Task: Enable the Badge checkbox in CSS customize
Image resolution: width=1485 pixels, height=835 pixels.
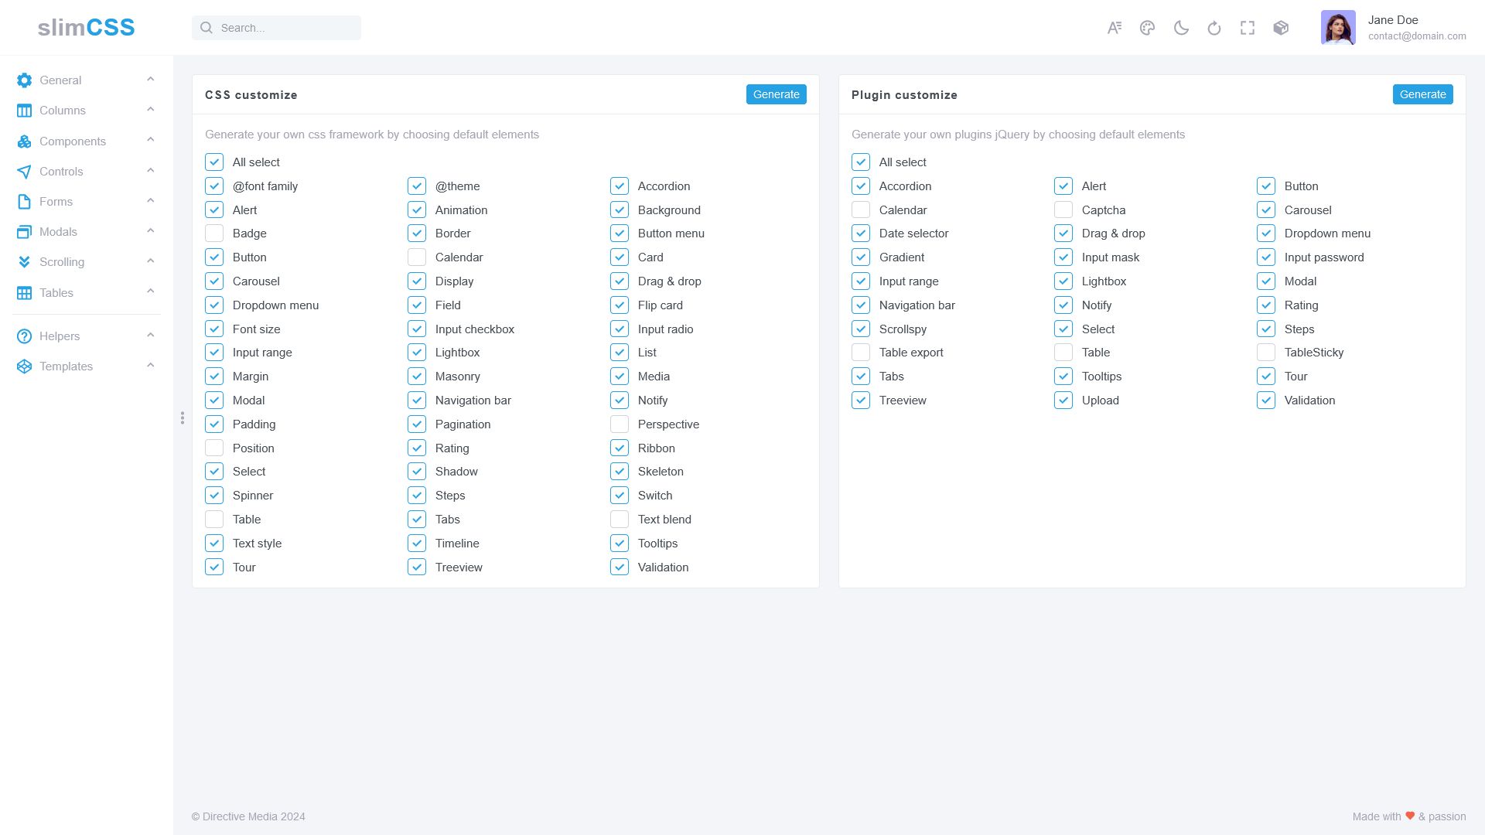Action: pyautogui.click(x=214, y=233)
